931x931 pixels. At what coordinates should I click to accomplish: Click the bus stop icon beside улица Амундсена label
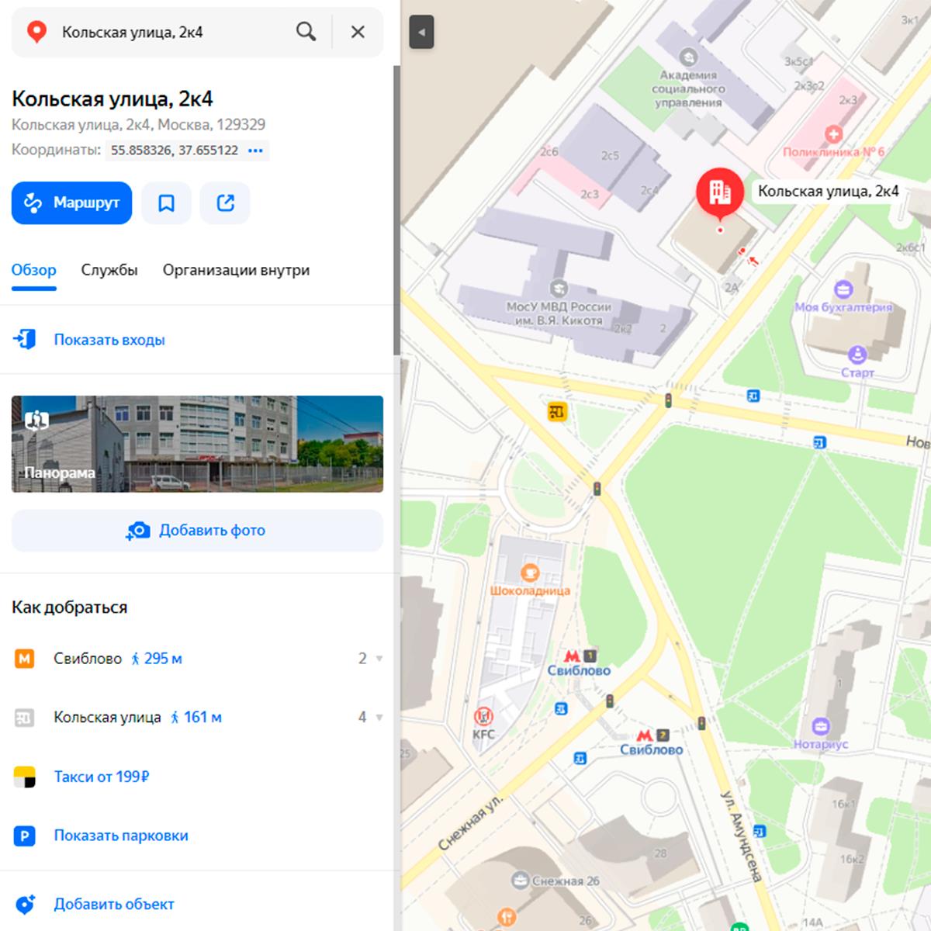pyautogui.click(x=760, y=832)
